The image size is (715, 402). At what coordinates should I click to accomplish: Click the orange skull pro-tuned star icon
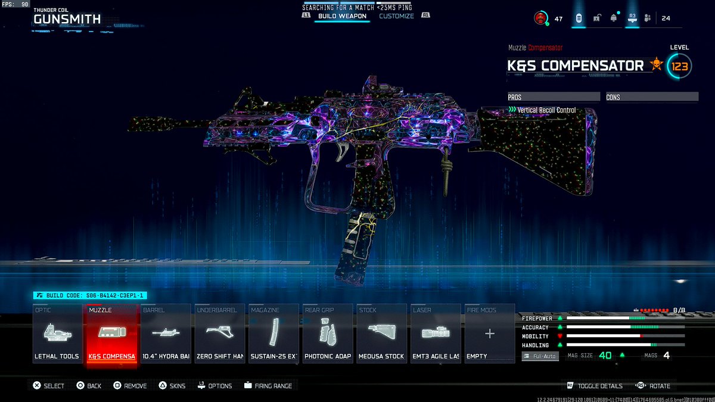(656, 65)
